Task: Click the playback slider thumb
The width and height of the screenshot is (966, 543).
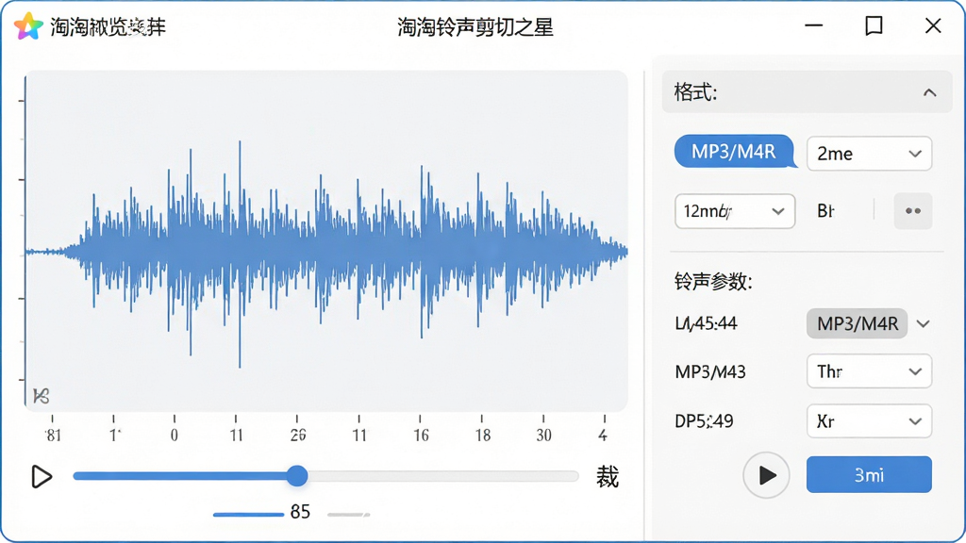Action: [297, 476]
